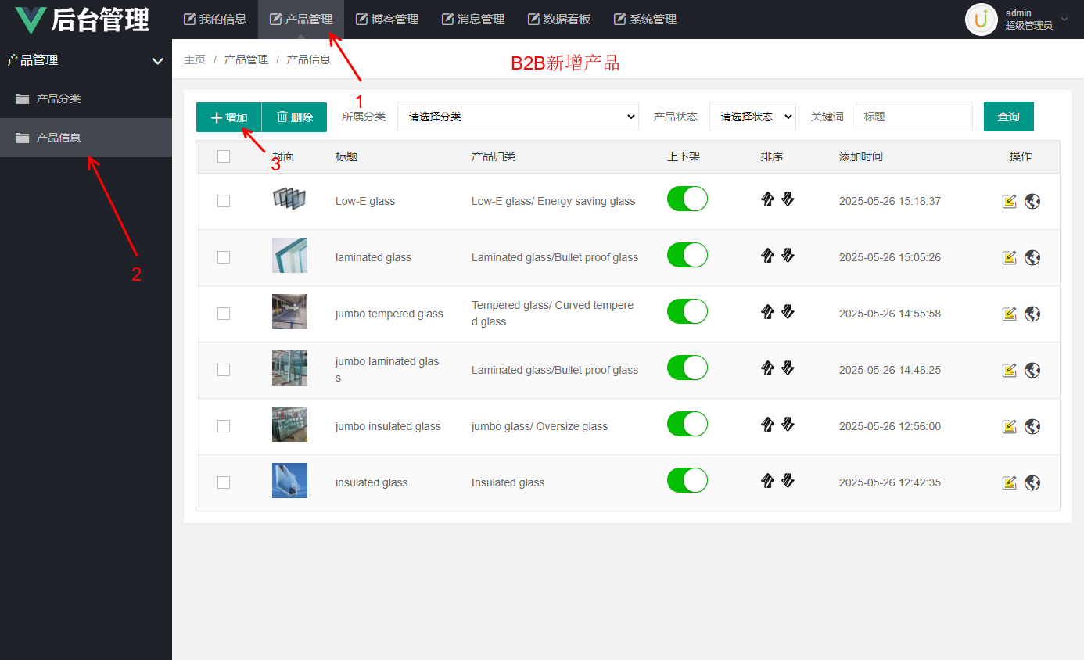This screenshot has height=660, width=1084.
Task: Open 我的信息 in top navigation
Action: (215, 20)
